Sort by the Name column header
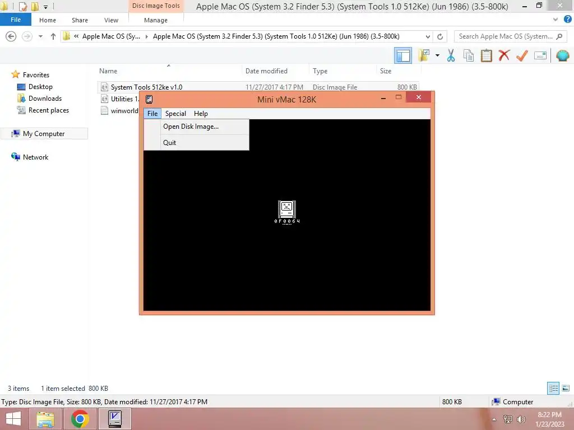574x430 pixels. 108,71
